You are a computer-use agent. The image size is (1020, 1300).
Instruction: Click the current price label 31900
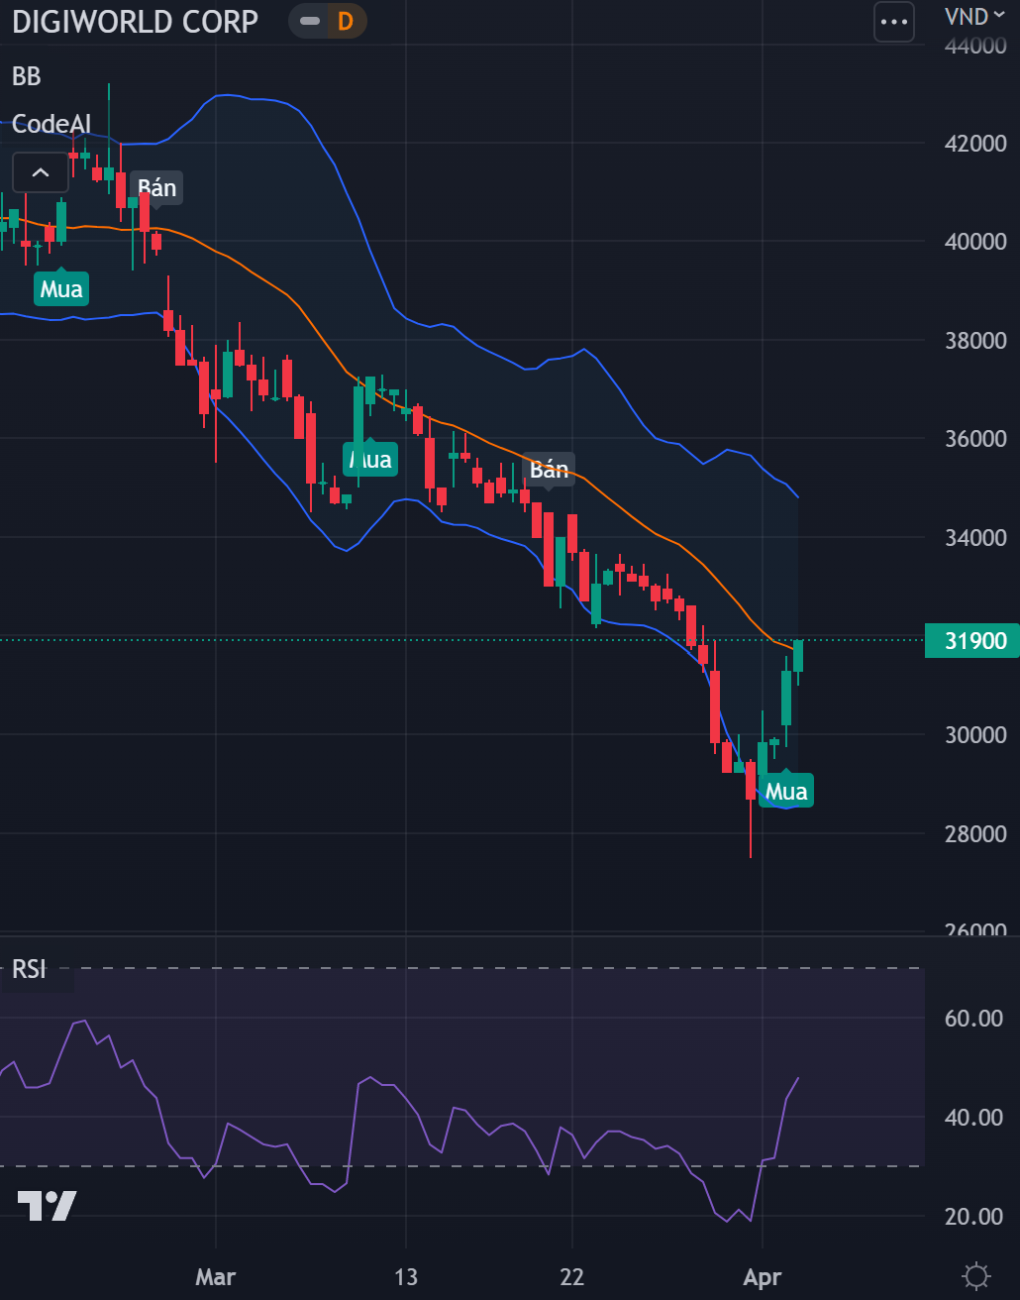click(971, 641)
